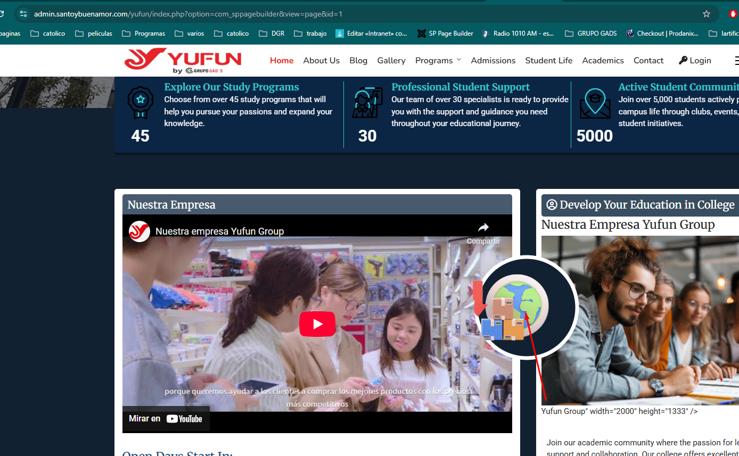Click the Login link with key icon

point(695,61)
